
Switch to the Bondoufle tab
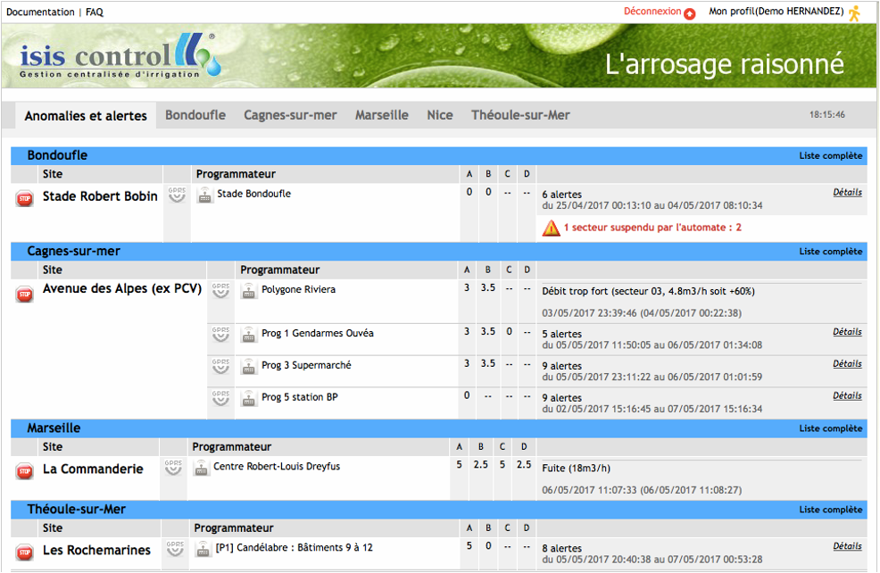point(195,115)
